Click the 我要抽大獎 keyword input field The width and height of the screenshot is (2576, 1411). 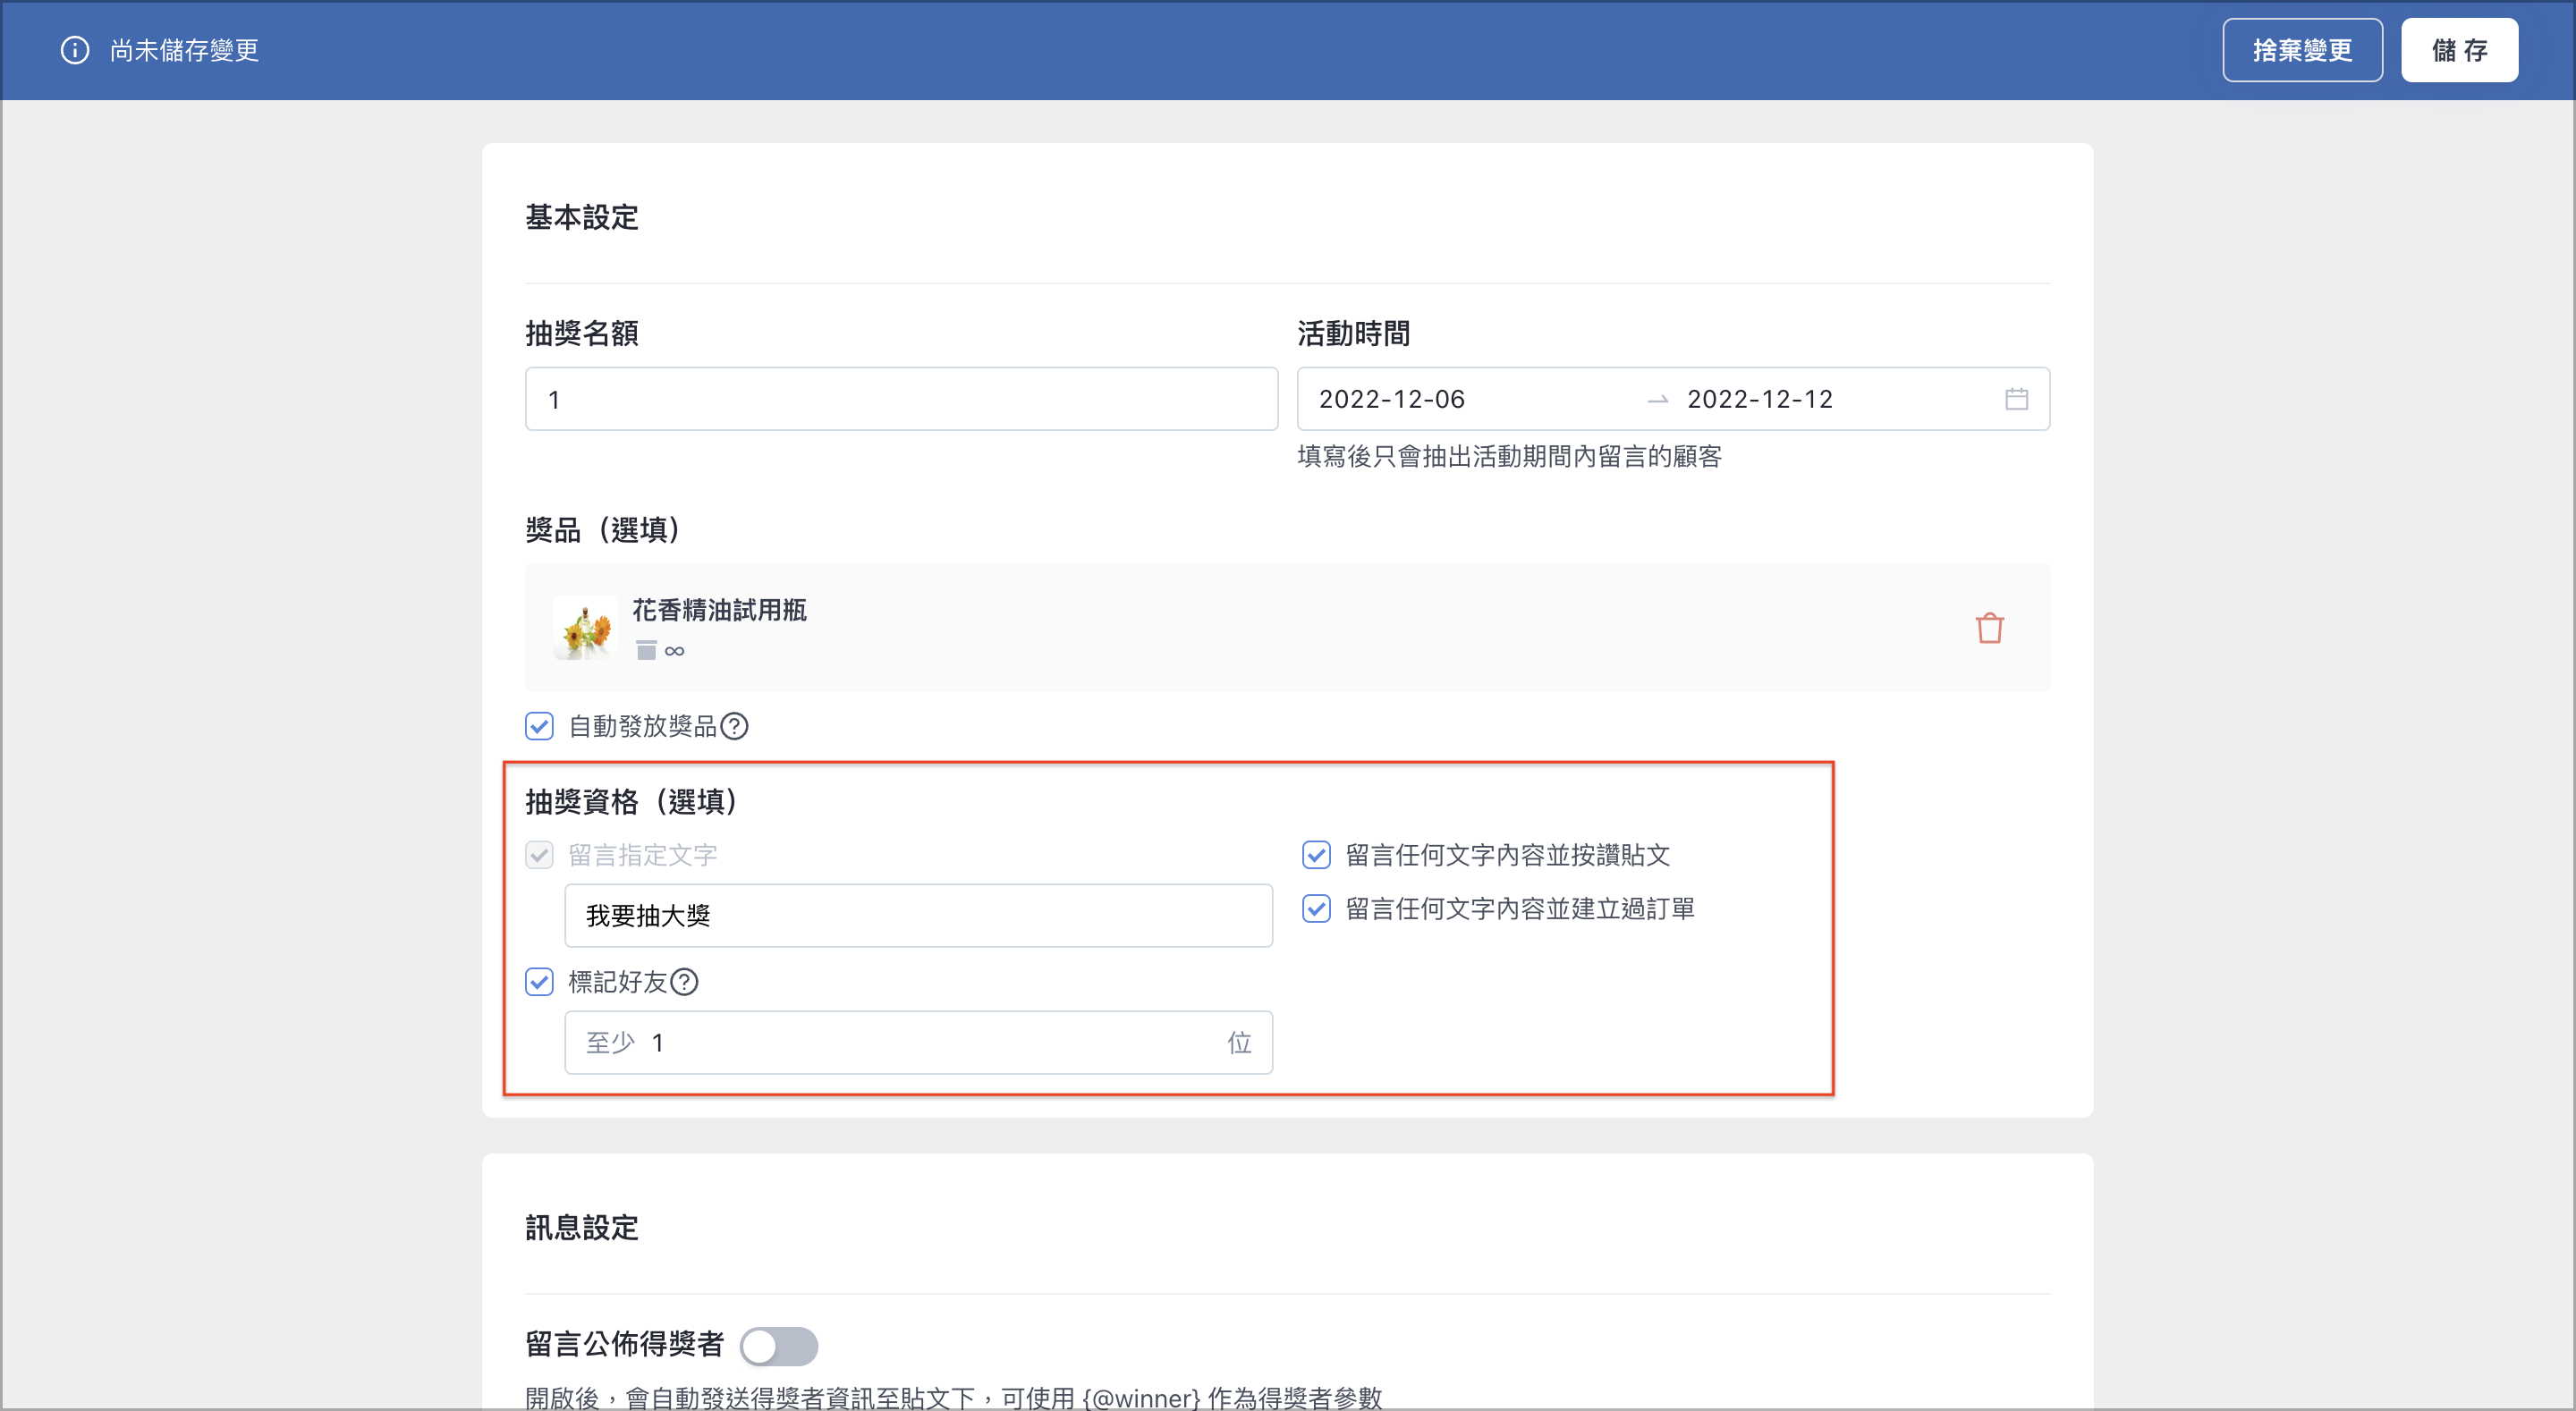(918, 916)
